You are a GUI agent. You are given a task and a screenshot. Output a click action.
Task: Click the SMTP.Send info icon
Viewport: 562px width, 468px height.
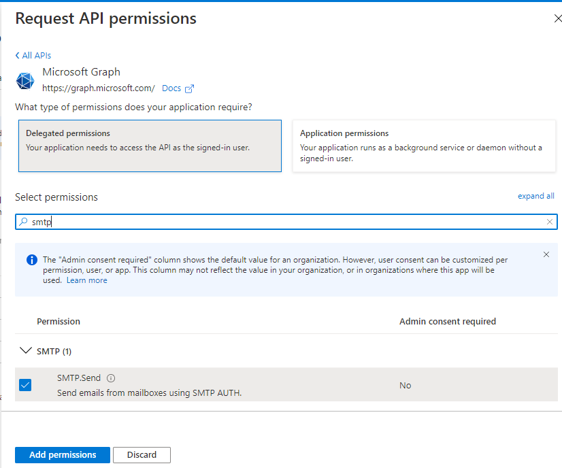coord(111,378)
